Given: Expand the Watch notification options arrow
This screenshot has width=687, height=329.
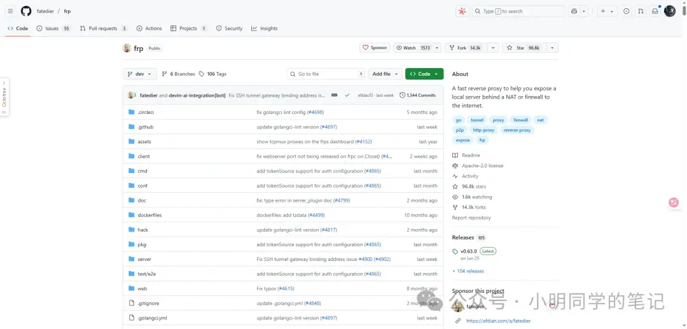Looking at the screenshot, I should 437,48.
